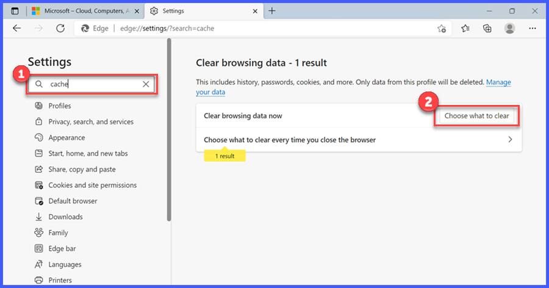Refresh the page with reload icon
The height and width of the screenshot is (288, 549).
60,28
